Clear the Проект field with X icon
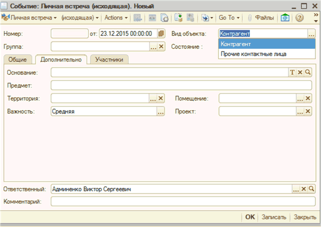 (x=308, y=111)
